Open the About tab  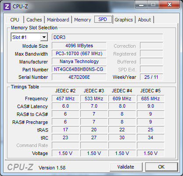144,20
